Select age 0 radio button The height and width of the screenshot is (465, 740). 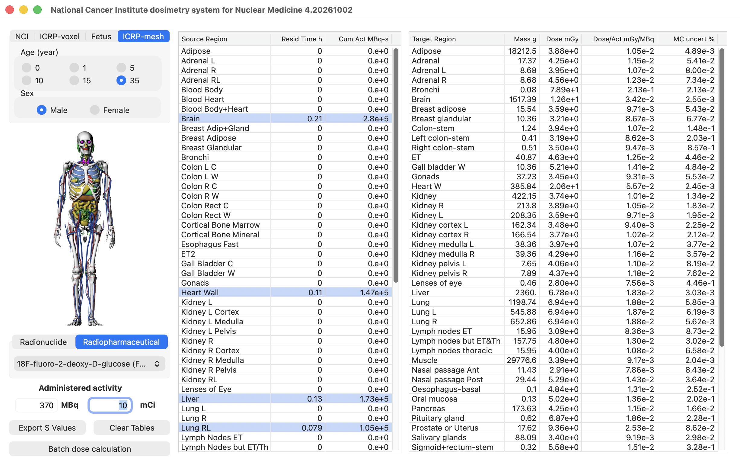27,67
